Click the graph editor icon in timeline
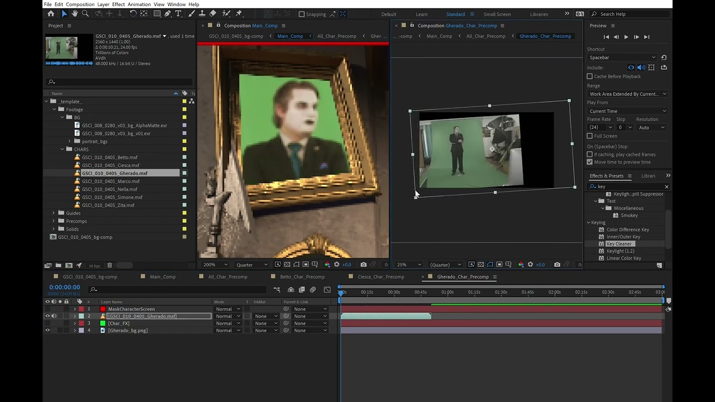 [x=327, y=290]
